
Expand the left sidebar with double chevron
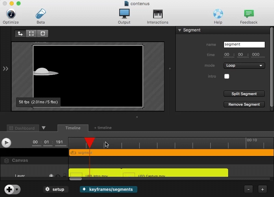(x=5, y=69)
